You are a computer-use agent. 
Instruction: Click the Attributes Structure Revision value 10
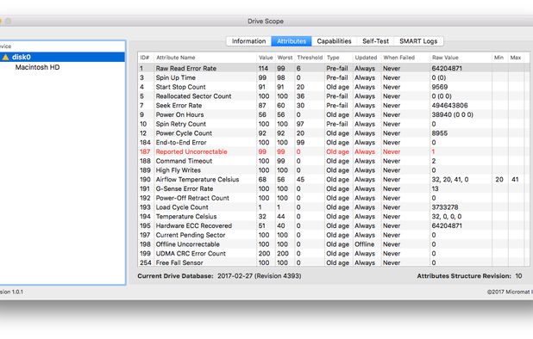click(x=518, y=276)
